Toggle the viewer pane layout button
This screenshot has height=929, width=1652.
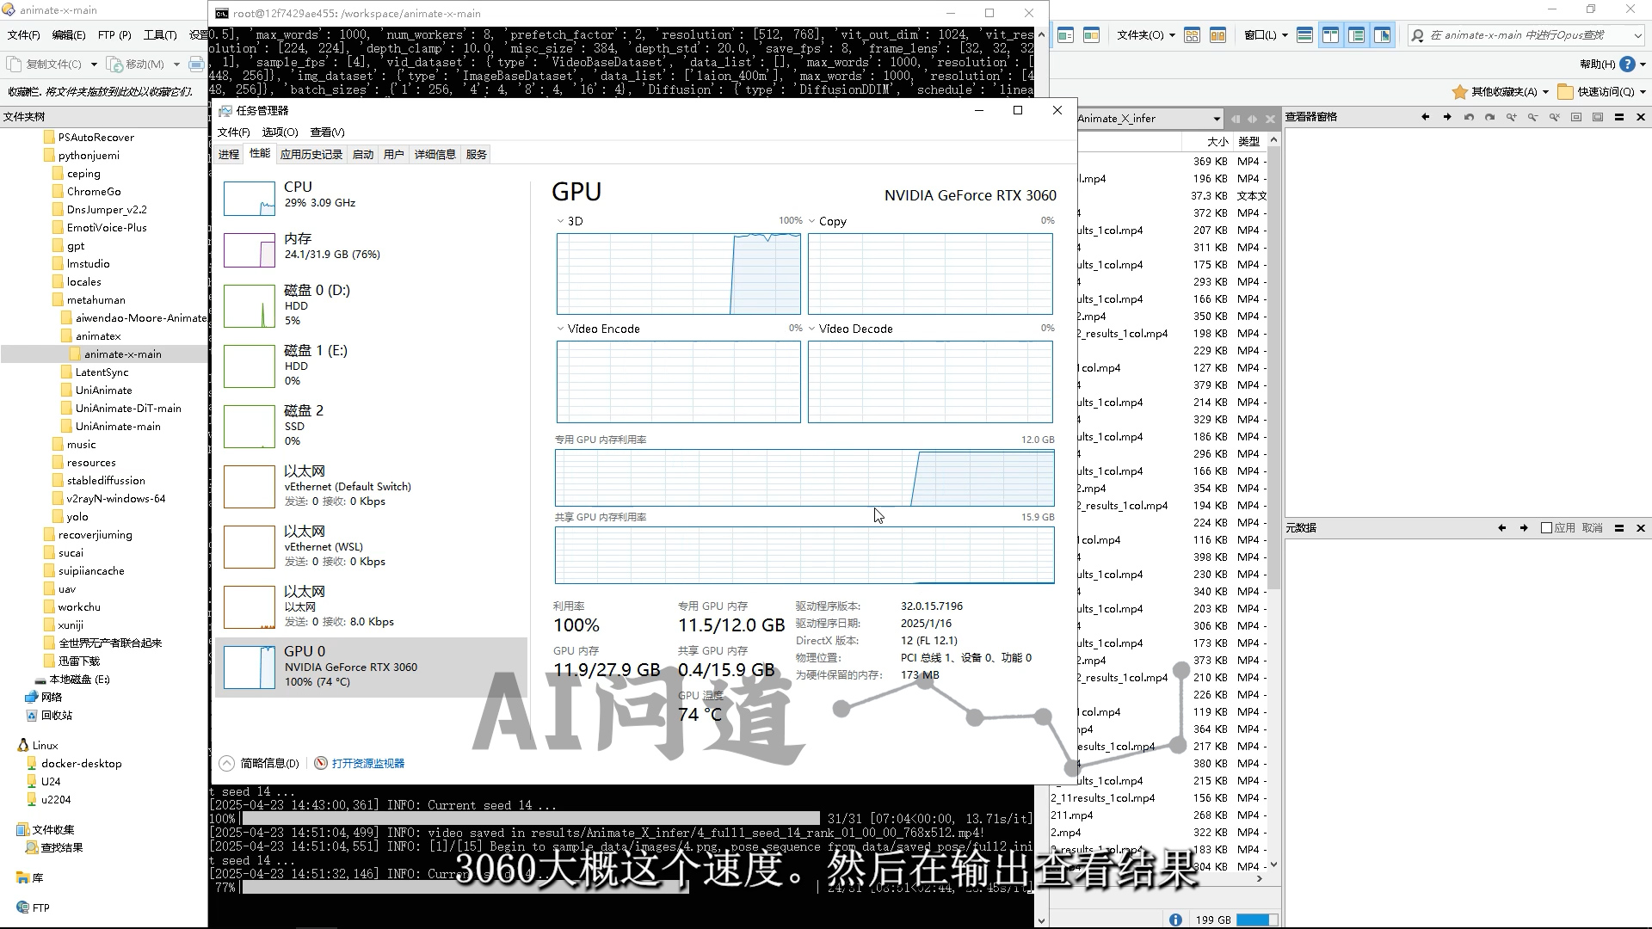[1383, 35]
